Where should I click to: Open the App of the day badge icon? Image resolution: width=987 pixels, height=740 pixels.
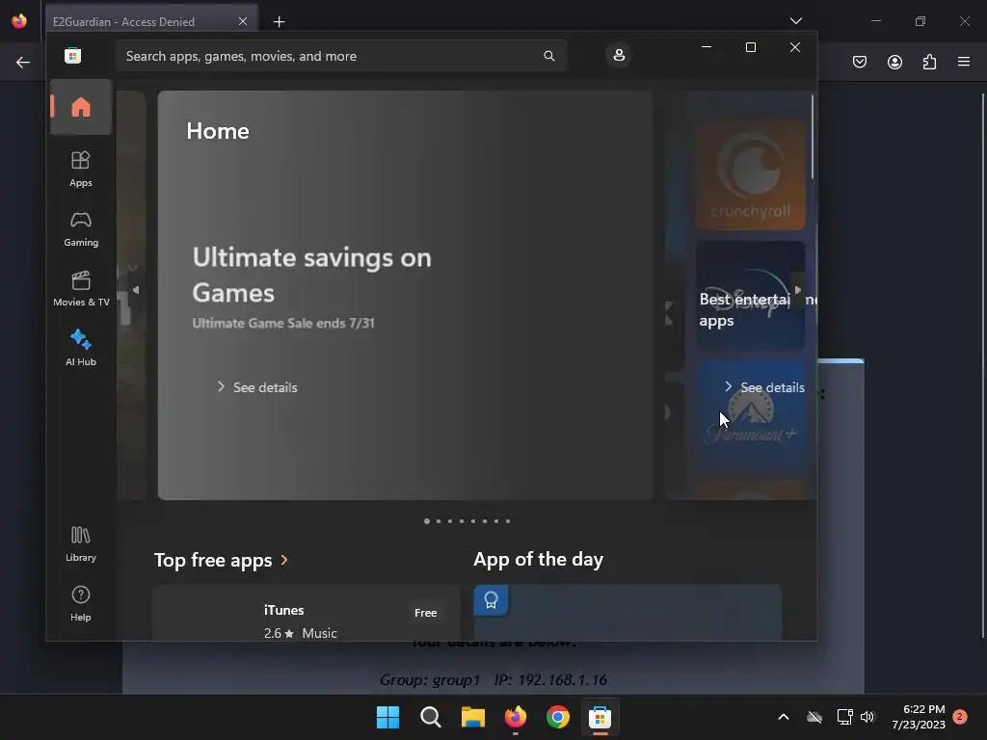(491, 600)
